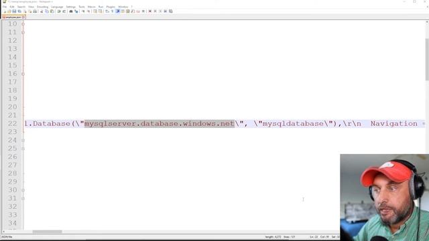This screenshot has height=241, width=429.
Task: Collapse the fold marker at line 24
Action: tap(23, 140)
